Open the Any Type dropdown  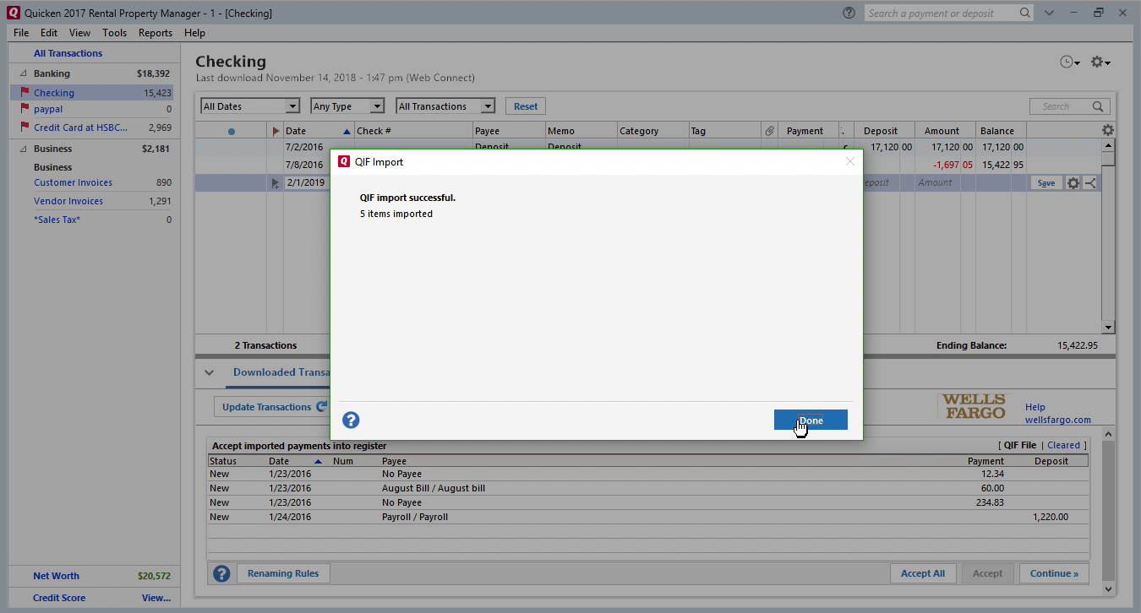347,106
